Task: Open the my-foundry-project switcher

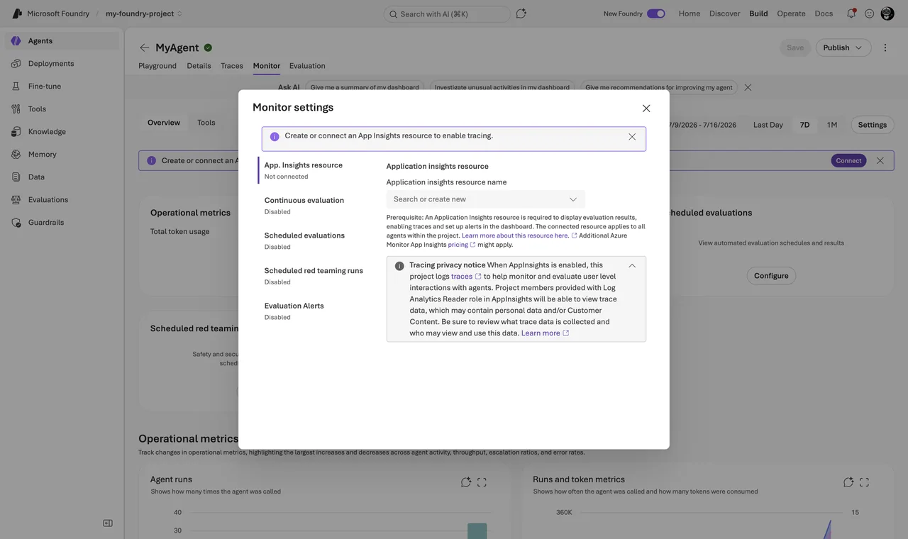Action: 144,13
